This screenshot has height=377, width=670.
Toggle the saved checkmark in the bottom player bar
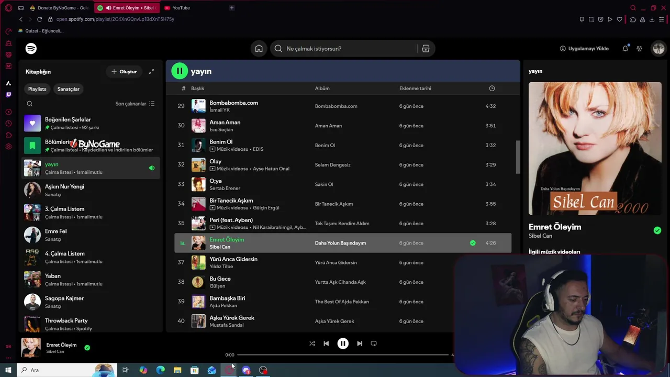click(87, 348)
